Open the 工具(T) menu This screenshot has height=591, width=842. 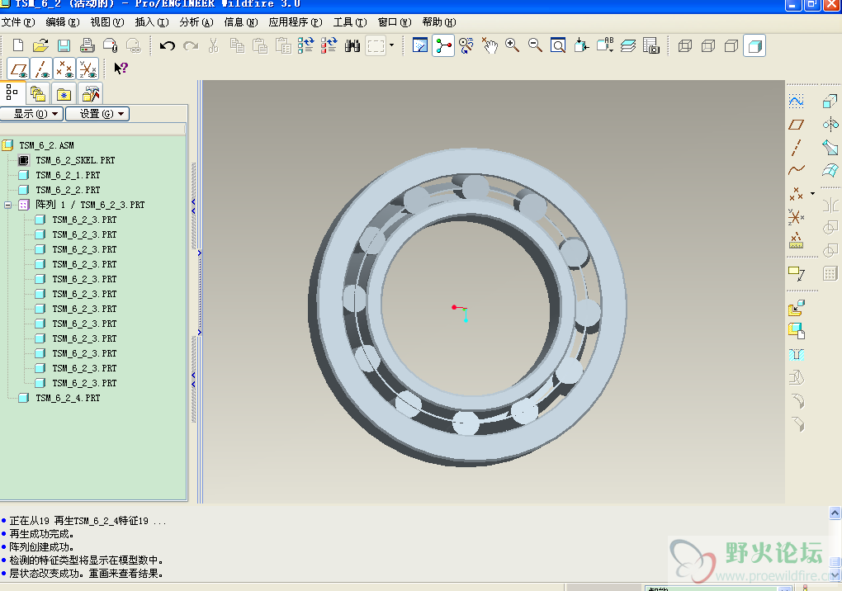point(349,22)
